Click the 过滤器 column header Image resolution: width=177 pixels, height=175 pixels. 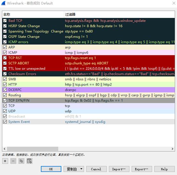pyautogui.click(x=119, y=14)
